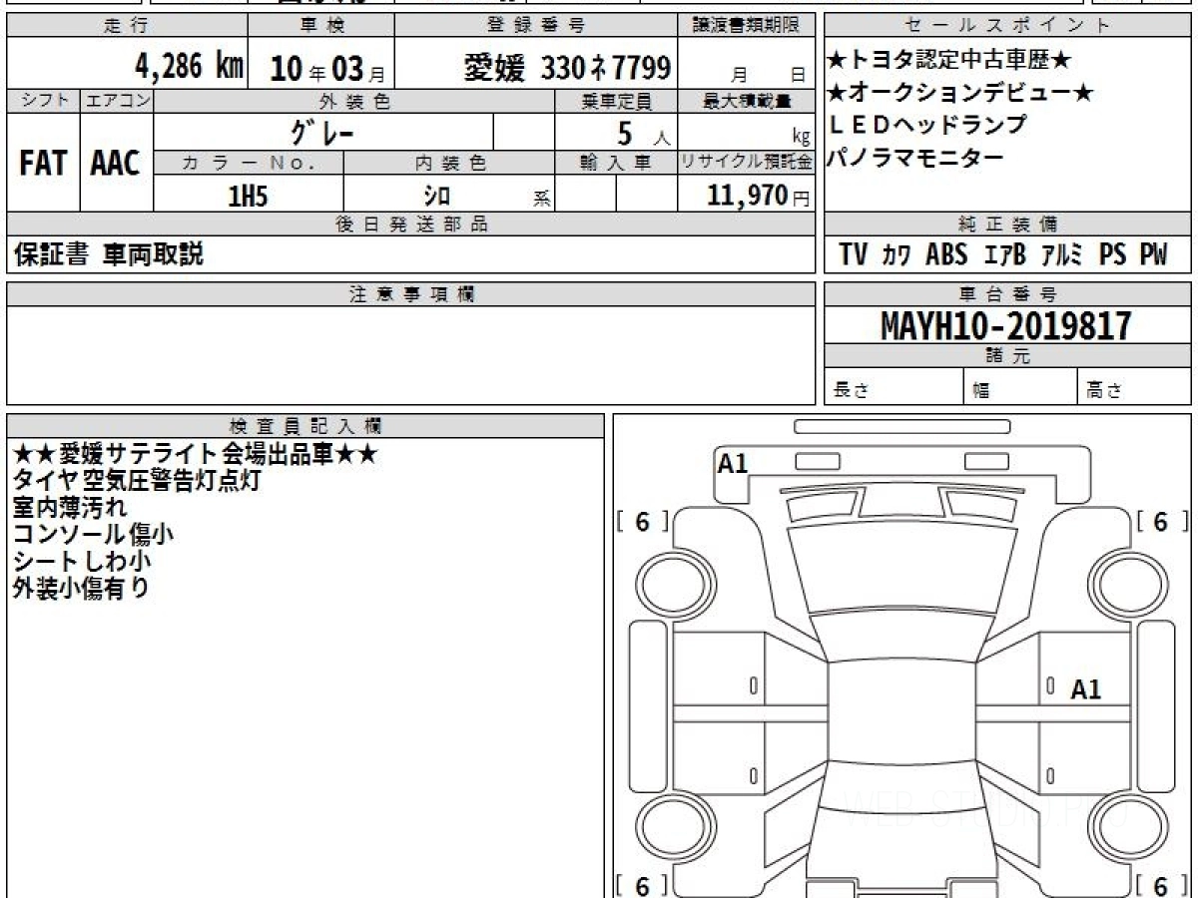Screen dimensions: 1198x898
Task: Click the 4,286 km mileage value
Action: (x=189, y=68)
